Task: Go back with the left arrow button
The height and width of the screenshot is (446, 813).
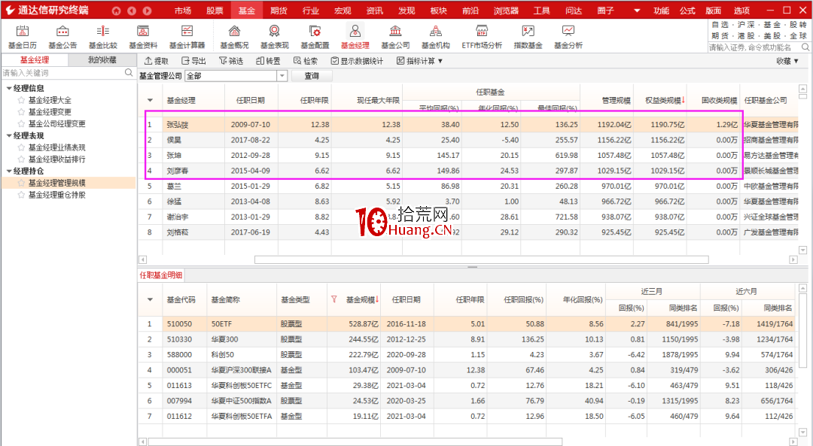Action: (132, 11)
